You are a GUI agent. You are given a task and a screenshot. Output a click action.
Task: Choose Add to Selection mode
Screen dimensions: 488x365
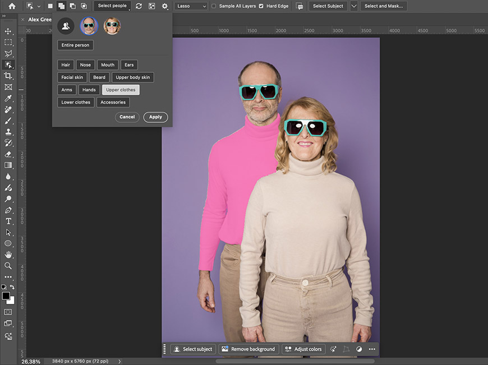click(x=61, y=6)
